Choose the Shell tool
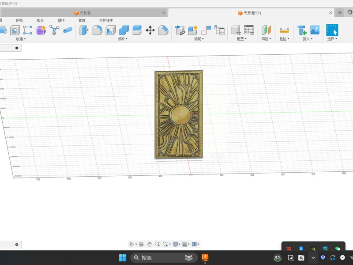The image size is (353, 265). [111, 30]
